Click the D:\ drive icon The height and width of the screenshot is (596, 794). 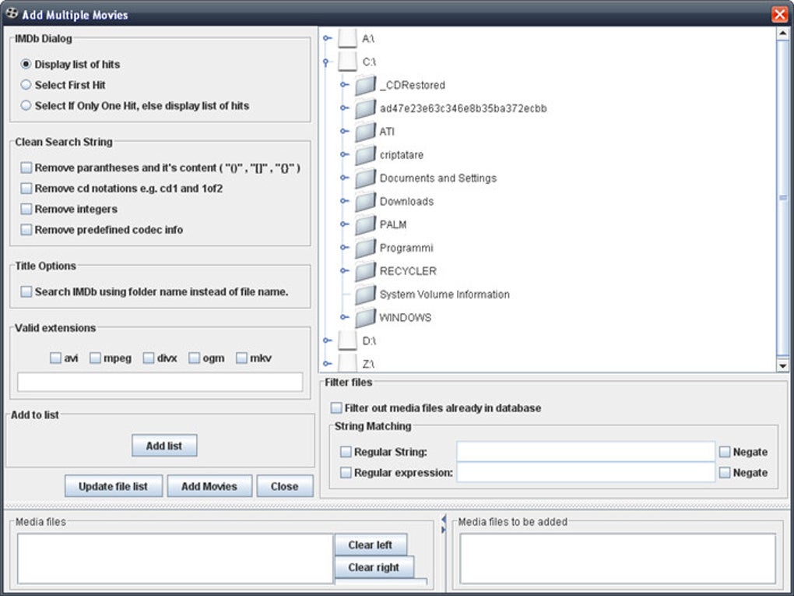click(x=347, y=340)
